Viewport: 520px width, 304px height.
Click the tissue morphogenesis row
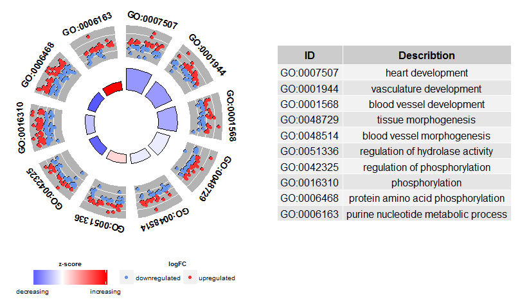tap(394, 120)
